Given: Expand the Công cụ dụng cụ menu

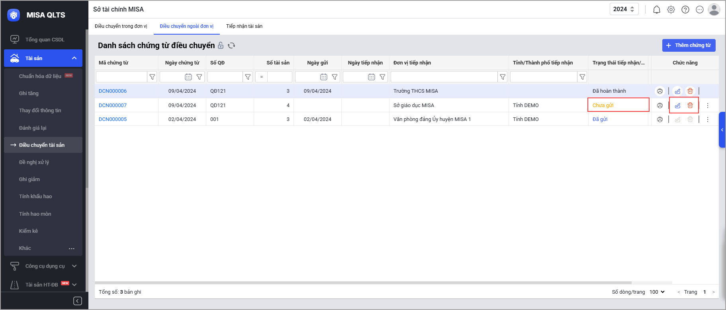Looking at the screenshot, I should tap(74, 266).
